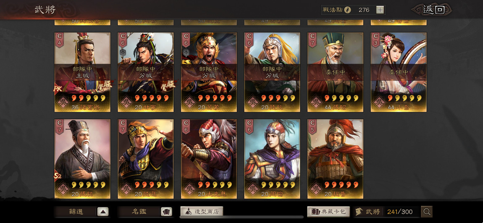Screen dimensions: 483x223
Task: Click the card deck icon beside 名鑑
Action: (166, 212)
